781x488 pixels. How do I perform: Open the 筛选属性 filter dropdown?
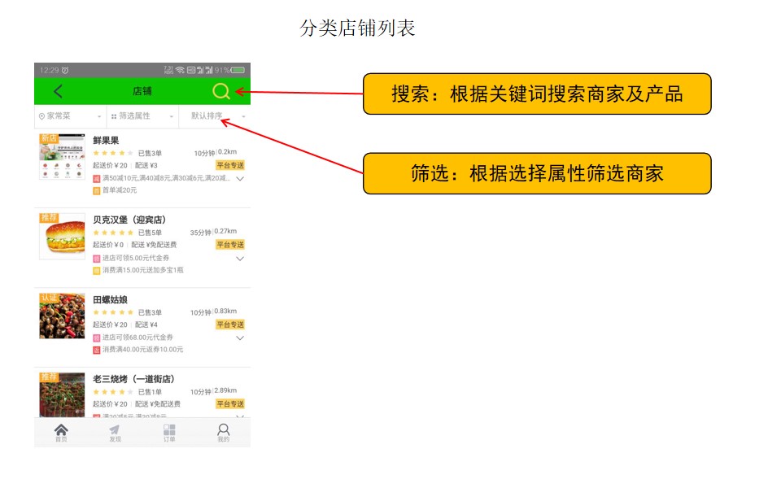pyautogui.click(x=142, y=116)
